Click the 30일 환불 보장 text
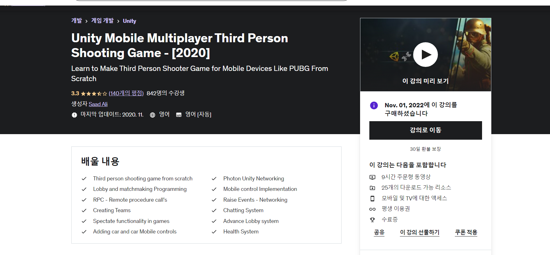The width and height of the screenshot is (550, 255). coord(425,149)
